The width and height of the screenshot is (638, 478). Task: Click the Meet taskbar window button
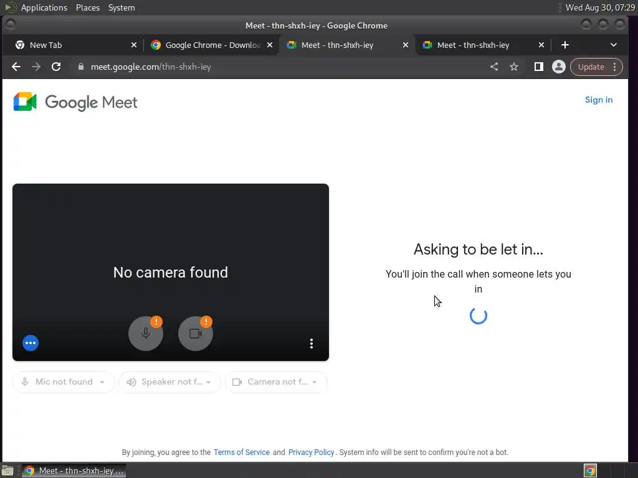(x=74, y=471)
